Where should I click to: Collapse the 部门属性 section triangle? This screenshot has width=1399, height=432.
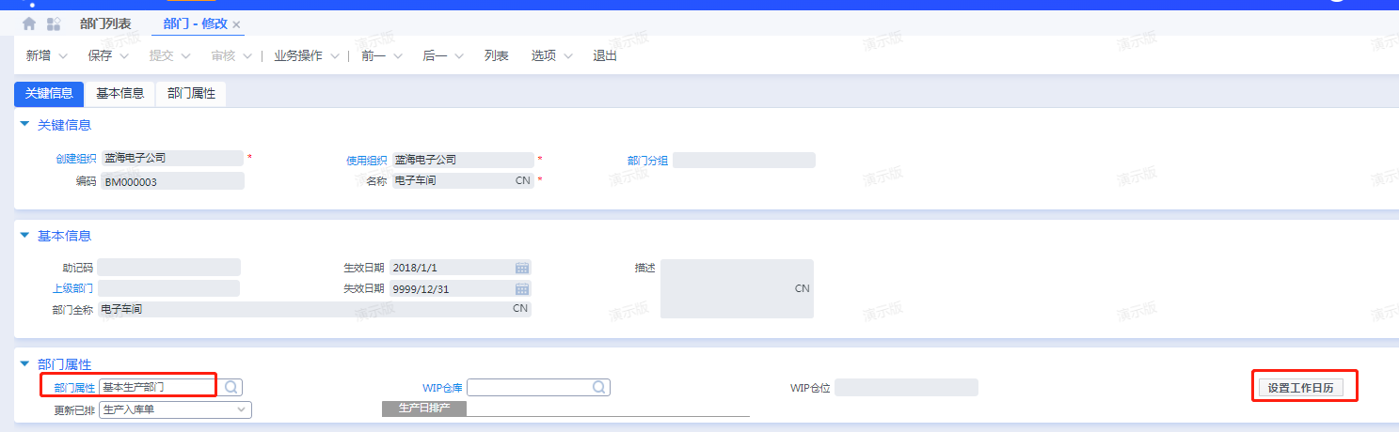(24, 364)
